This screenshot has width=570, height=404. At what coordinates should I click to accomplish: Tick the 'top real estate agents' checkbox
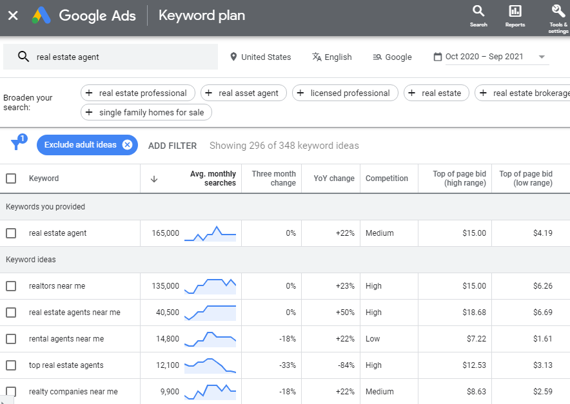[x=11, y=365]
